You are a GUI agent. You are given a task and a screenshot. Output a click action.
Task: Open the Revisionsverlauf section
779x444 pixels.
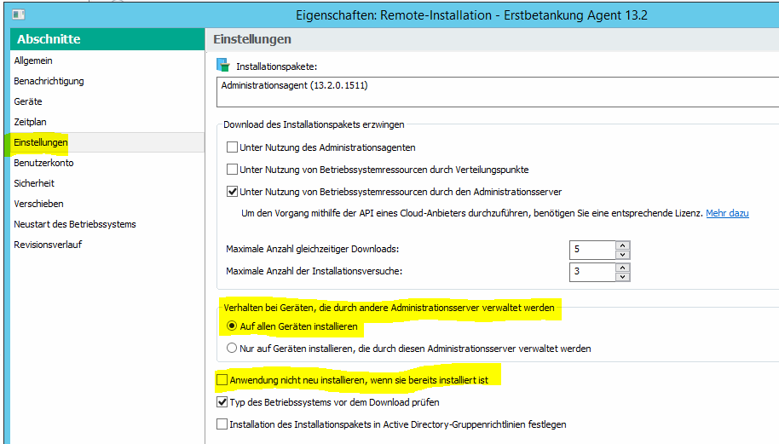(x=48, y=245)
